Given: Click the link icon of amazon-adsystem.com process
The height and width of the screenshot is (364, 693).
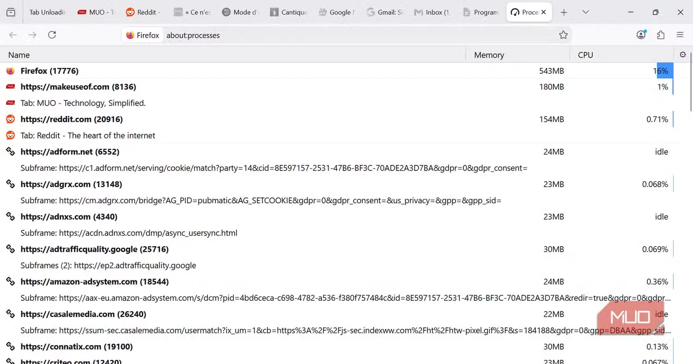Looking at the screenshot, I should tap(10, 282).
